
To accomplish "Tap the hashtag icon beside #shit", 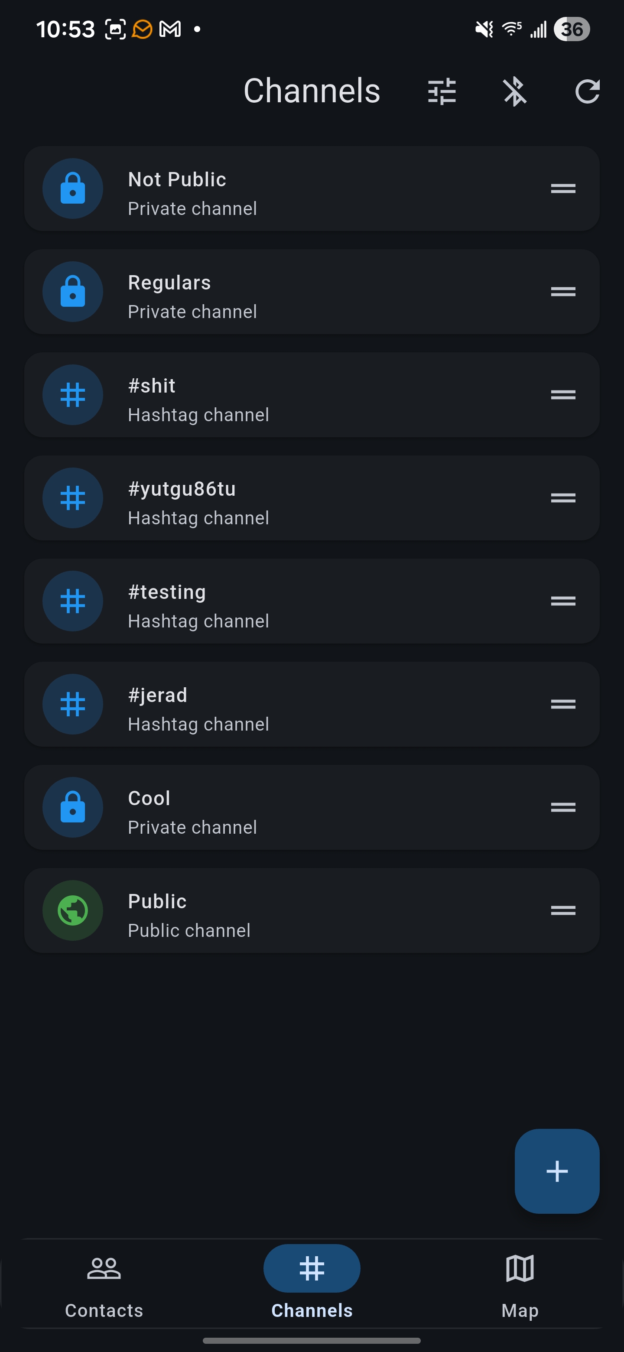I will (72, 395).
